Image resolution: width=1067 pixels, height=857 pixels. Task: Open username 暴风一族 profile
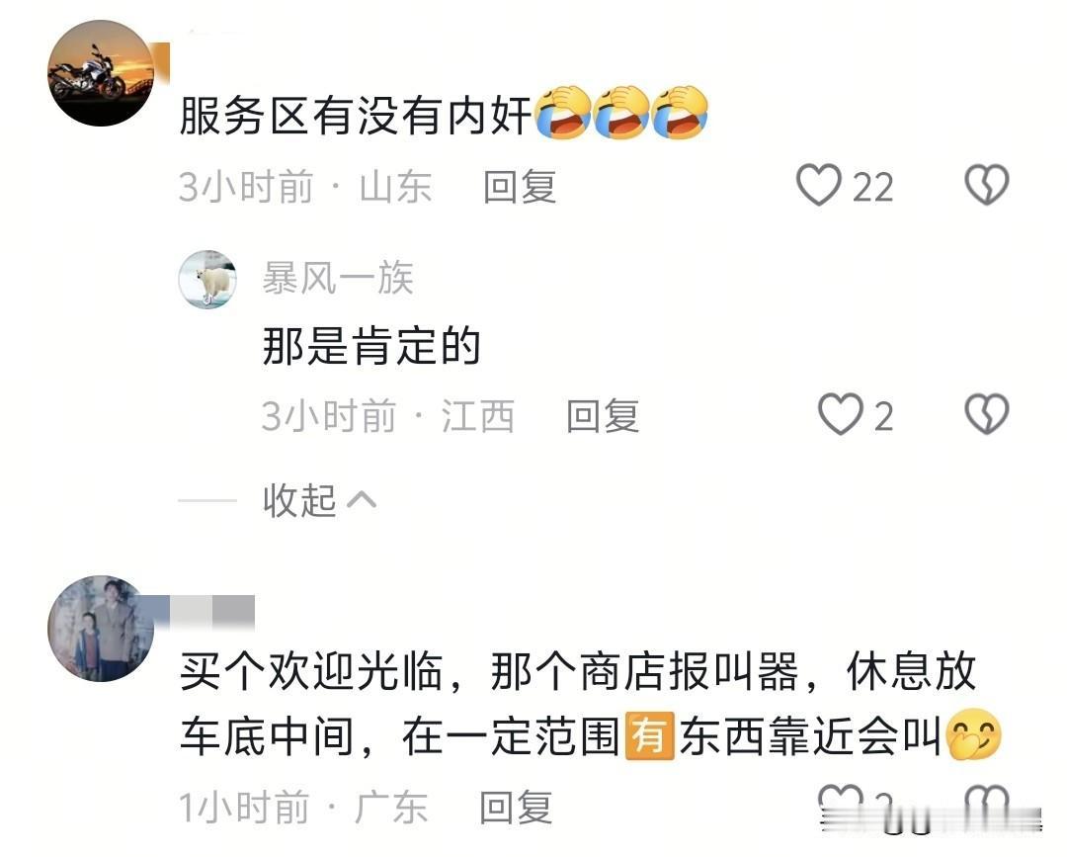pyautogui.click(x=338, y=278)
